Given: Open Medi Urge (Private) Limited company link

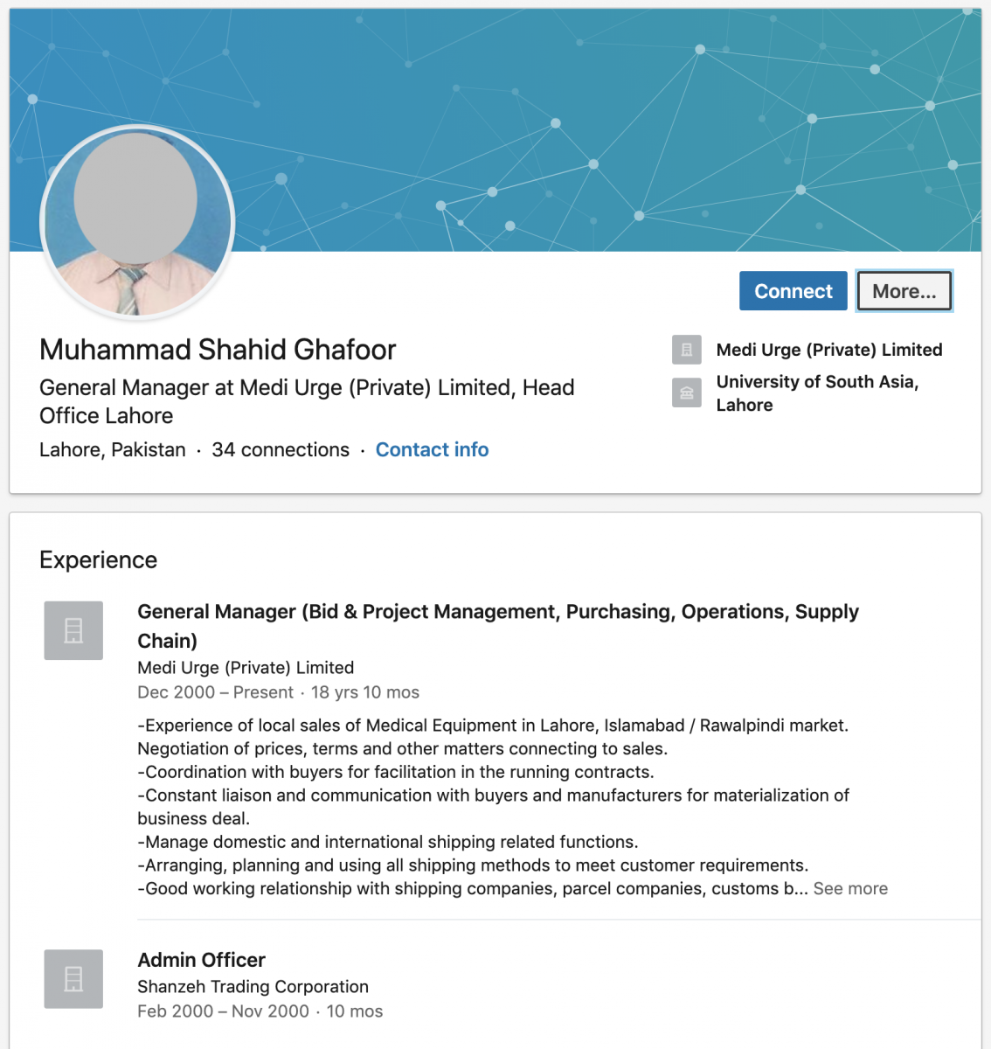Looking at the screenshot, I should tap(829, 350).
